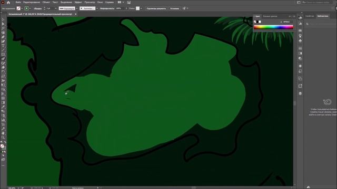Viewport: 337px width, 189px height.
Task: Open the brush definition dropdown
Action: click(97, 8)
